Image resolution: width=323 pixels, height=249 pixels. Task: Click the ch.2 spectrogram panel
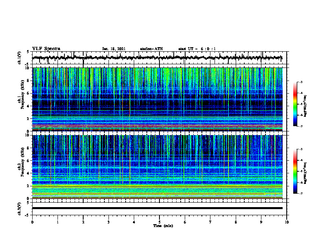pyautogui.click(x=157, y=167)
